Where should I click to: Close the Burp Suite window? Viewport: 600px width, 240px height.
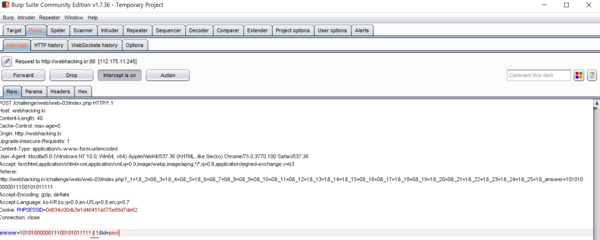coord(589,5)
